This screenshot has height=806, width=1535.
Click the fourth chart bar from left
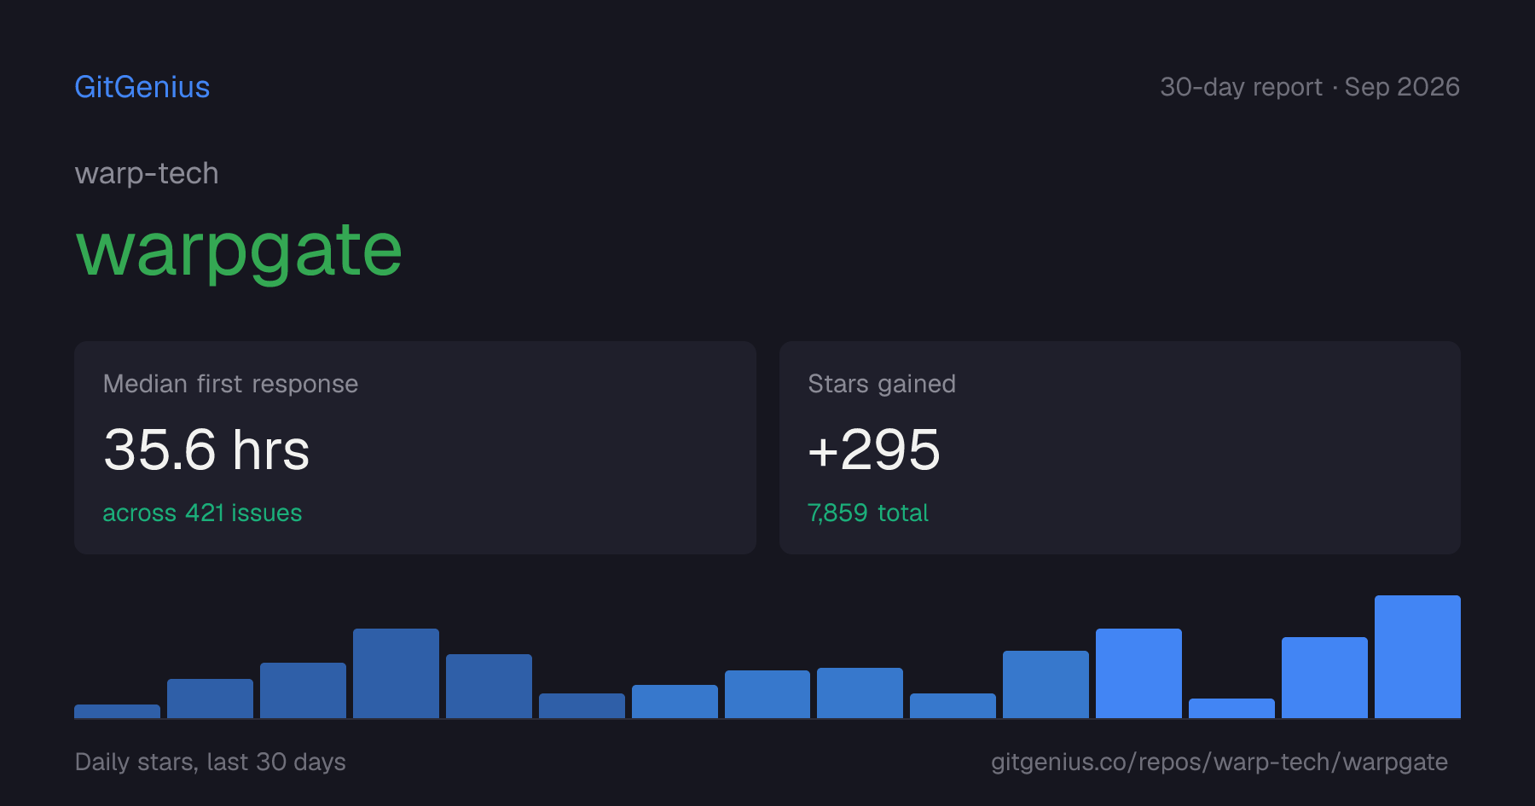[x=396, y=673]
